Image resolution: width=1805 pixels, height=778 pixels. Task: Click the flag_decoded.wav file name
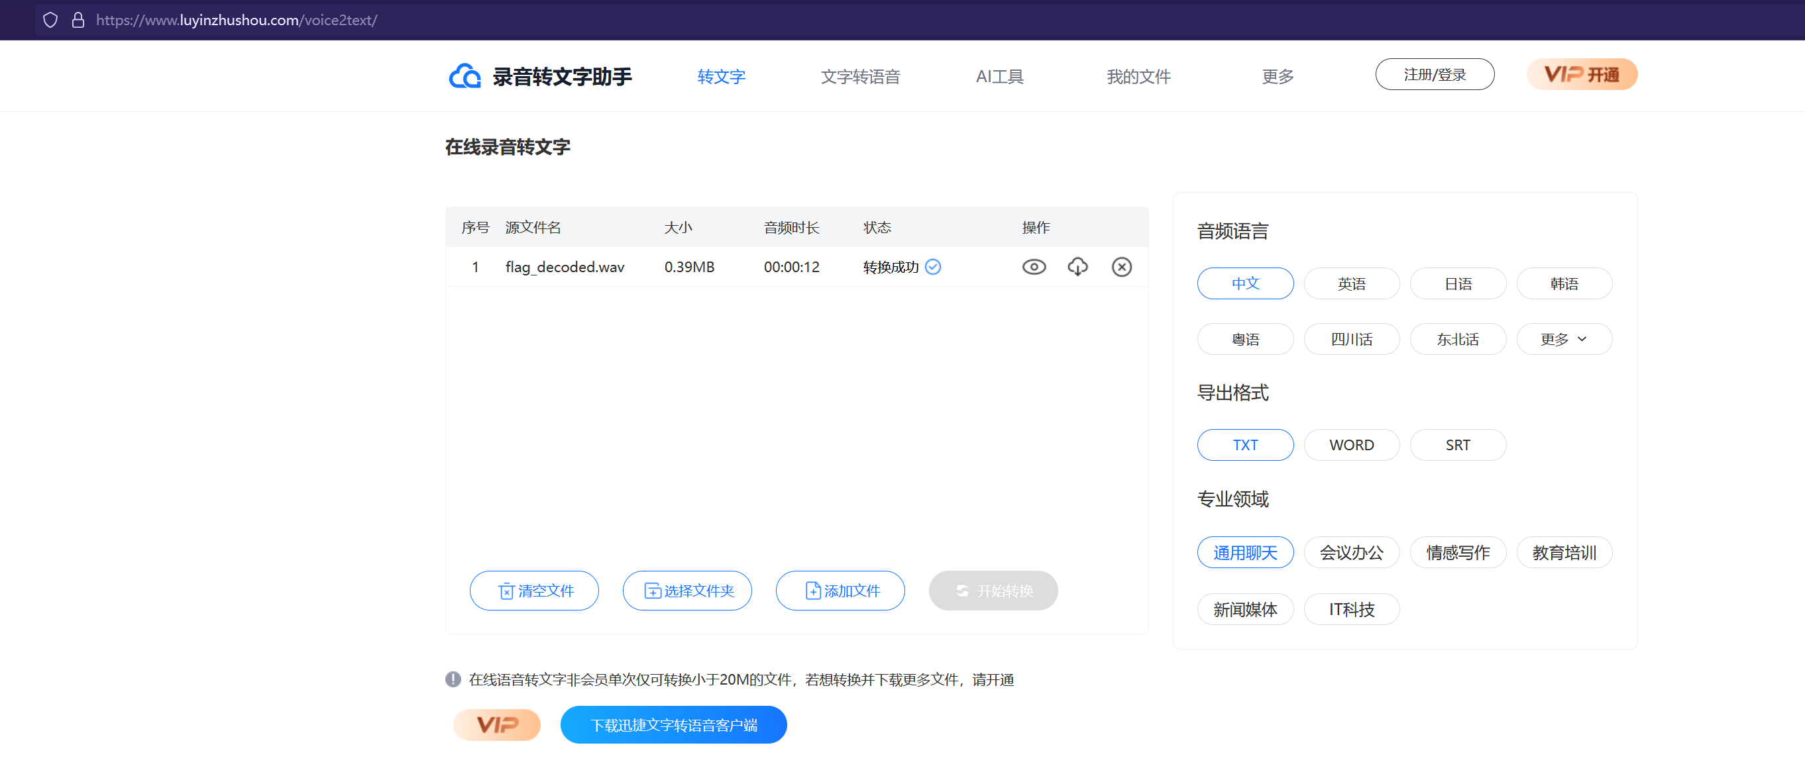pos(565,267)
